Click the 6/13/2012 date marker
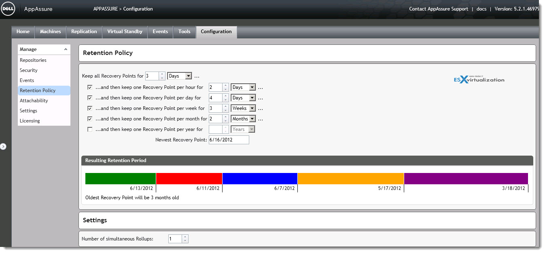Image resolution: width=545 pixels, height=253 pixels. (142, 188)
